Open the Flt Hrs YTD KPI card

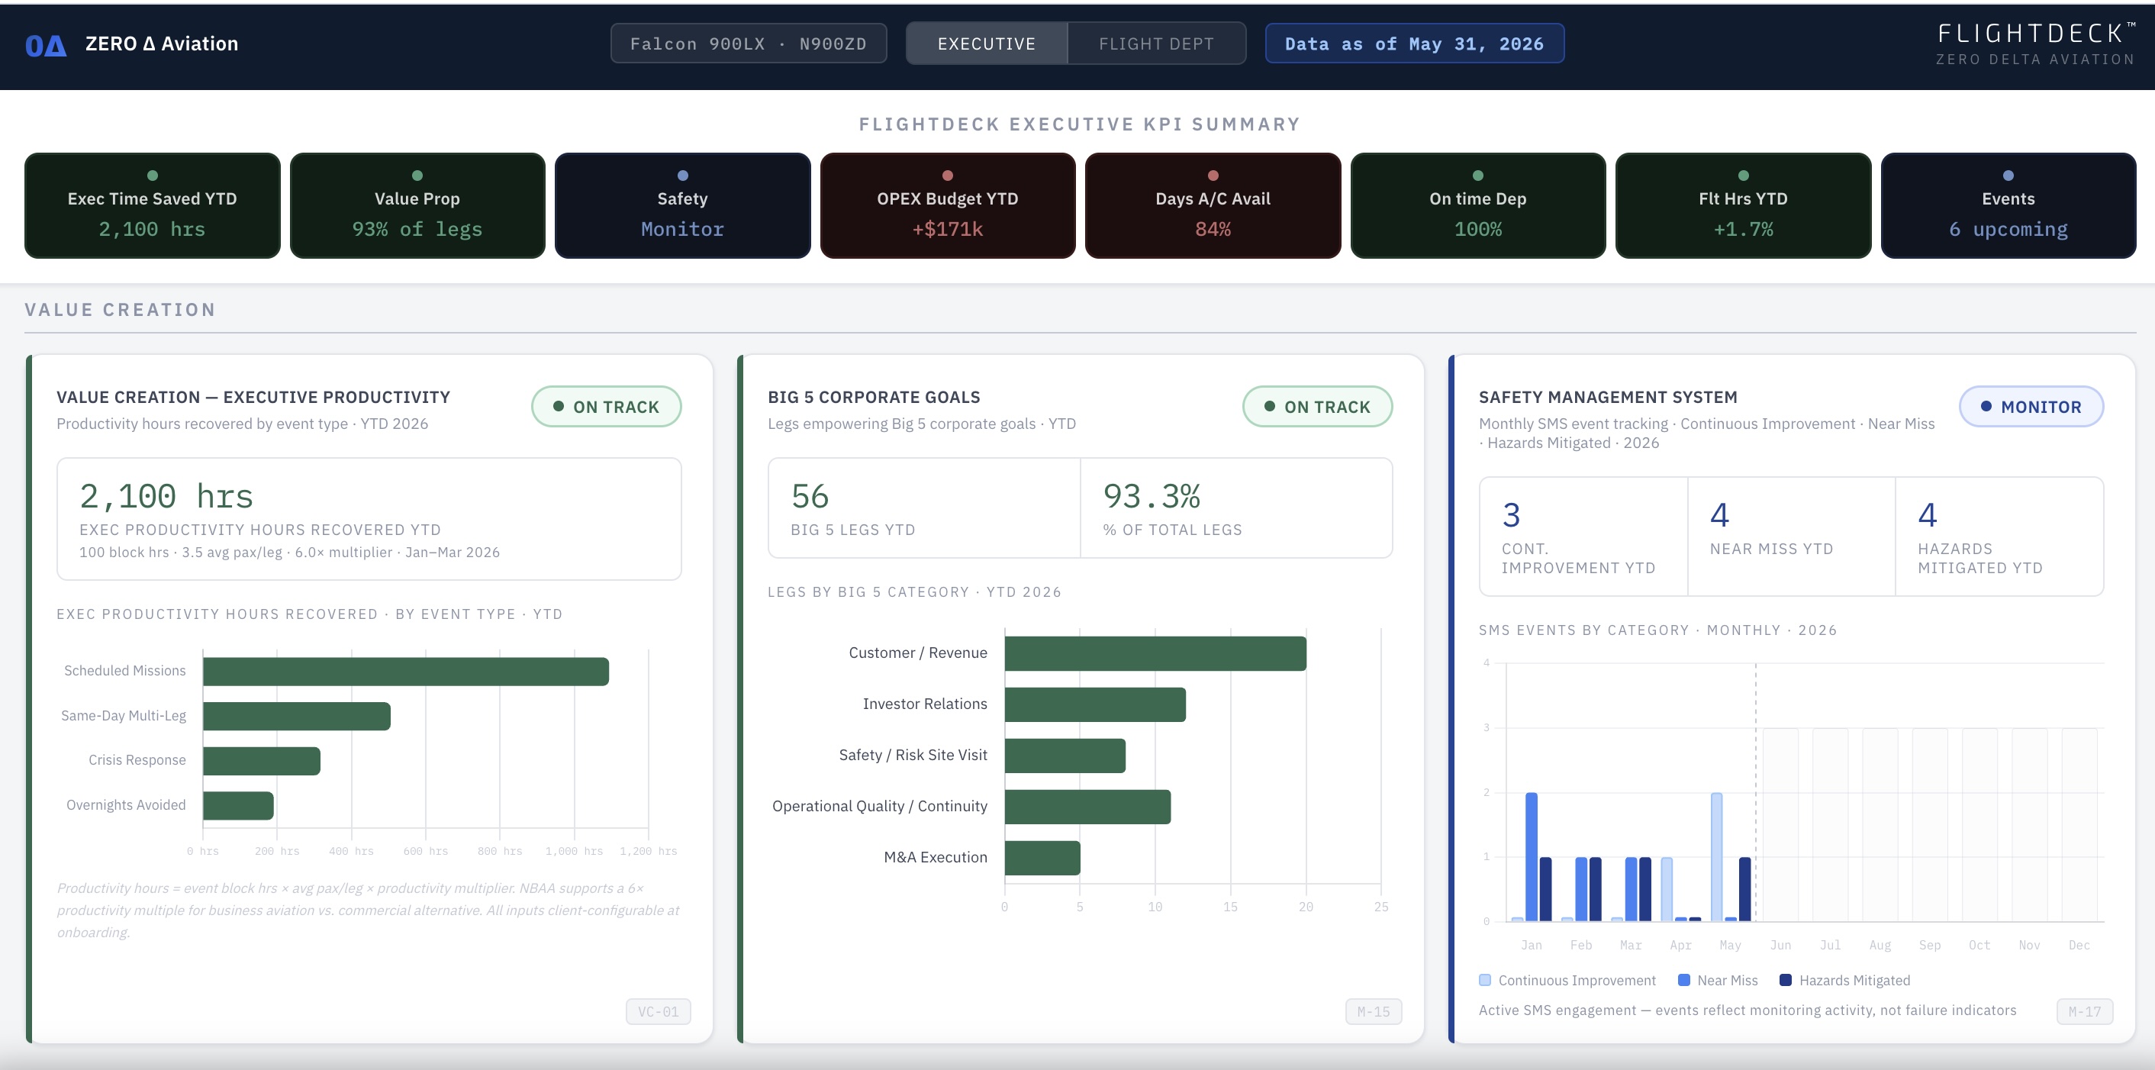pyautogui.click(x=1744, y=205)
